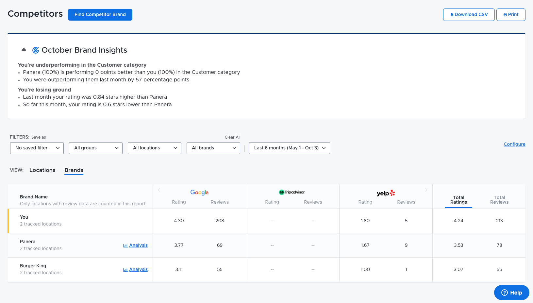Click Your total ratings value 4.24
The height and width of the screenshot is (303, 533).
click(458, 221)
